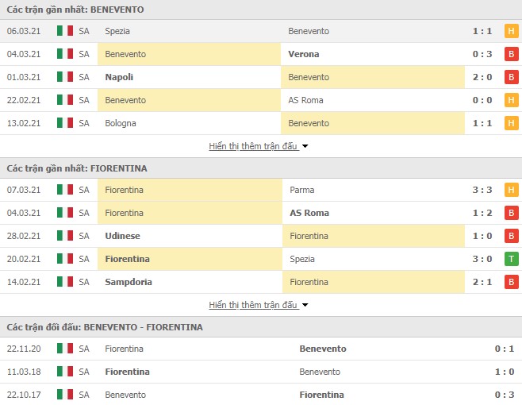Image resolution: width=522 pixels, height=405 pixels.
Task: Click the Italy flag on the Napoli match row
Action: click(65, 77)
